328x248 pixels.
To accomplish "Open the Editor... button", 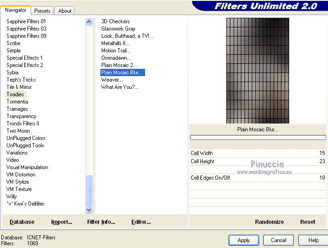I will pos(141,222).
